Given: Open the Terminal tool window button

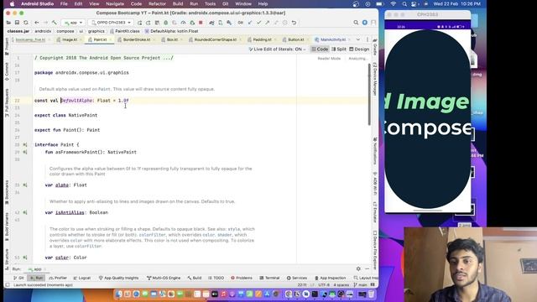Looking at the screenshot, I should [269, 278].
